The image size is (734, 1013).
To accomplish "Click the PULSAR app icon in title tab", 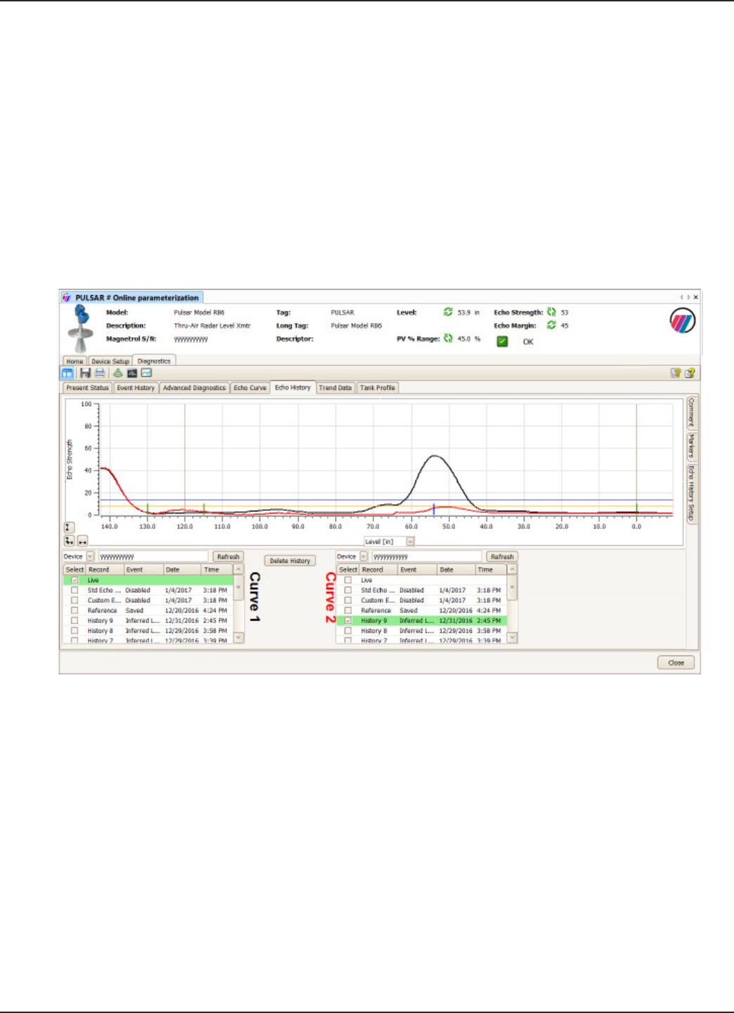I will coord(67,298).
